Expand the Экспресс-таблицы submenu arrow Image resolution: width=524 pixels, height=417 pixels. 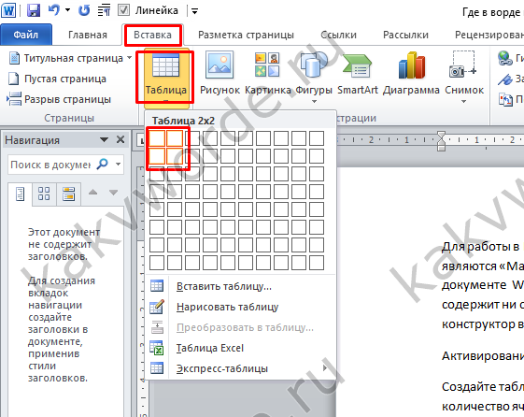(325, 368)
